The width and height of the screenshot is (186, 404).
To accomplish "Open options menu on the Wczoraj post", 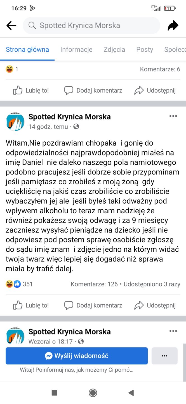I will pos(173,331).
